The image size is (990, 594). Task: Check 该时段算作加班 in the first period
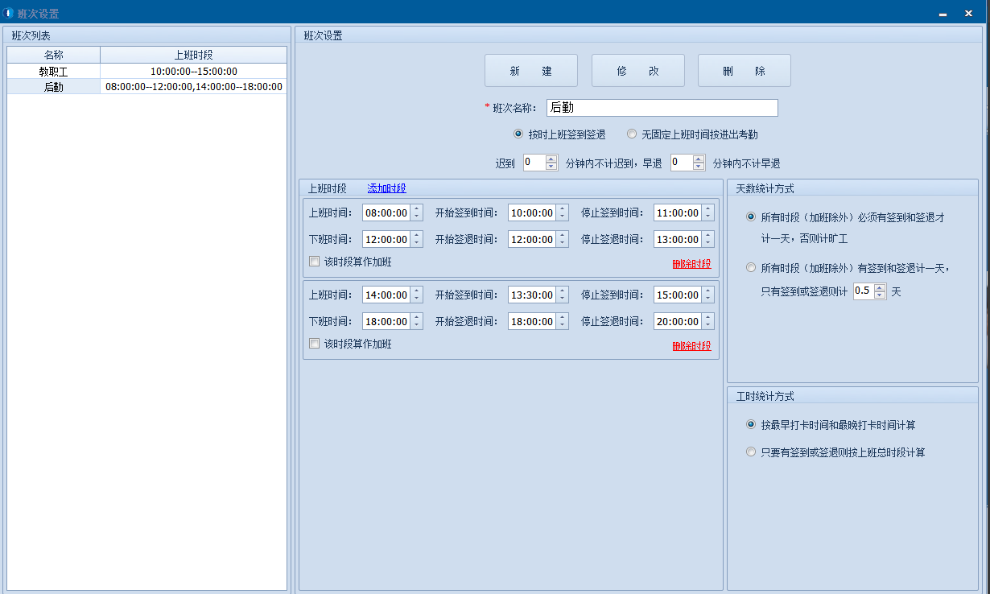[x=315, y=262]
